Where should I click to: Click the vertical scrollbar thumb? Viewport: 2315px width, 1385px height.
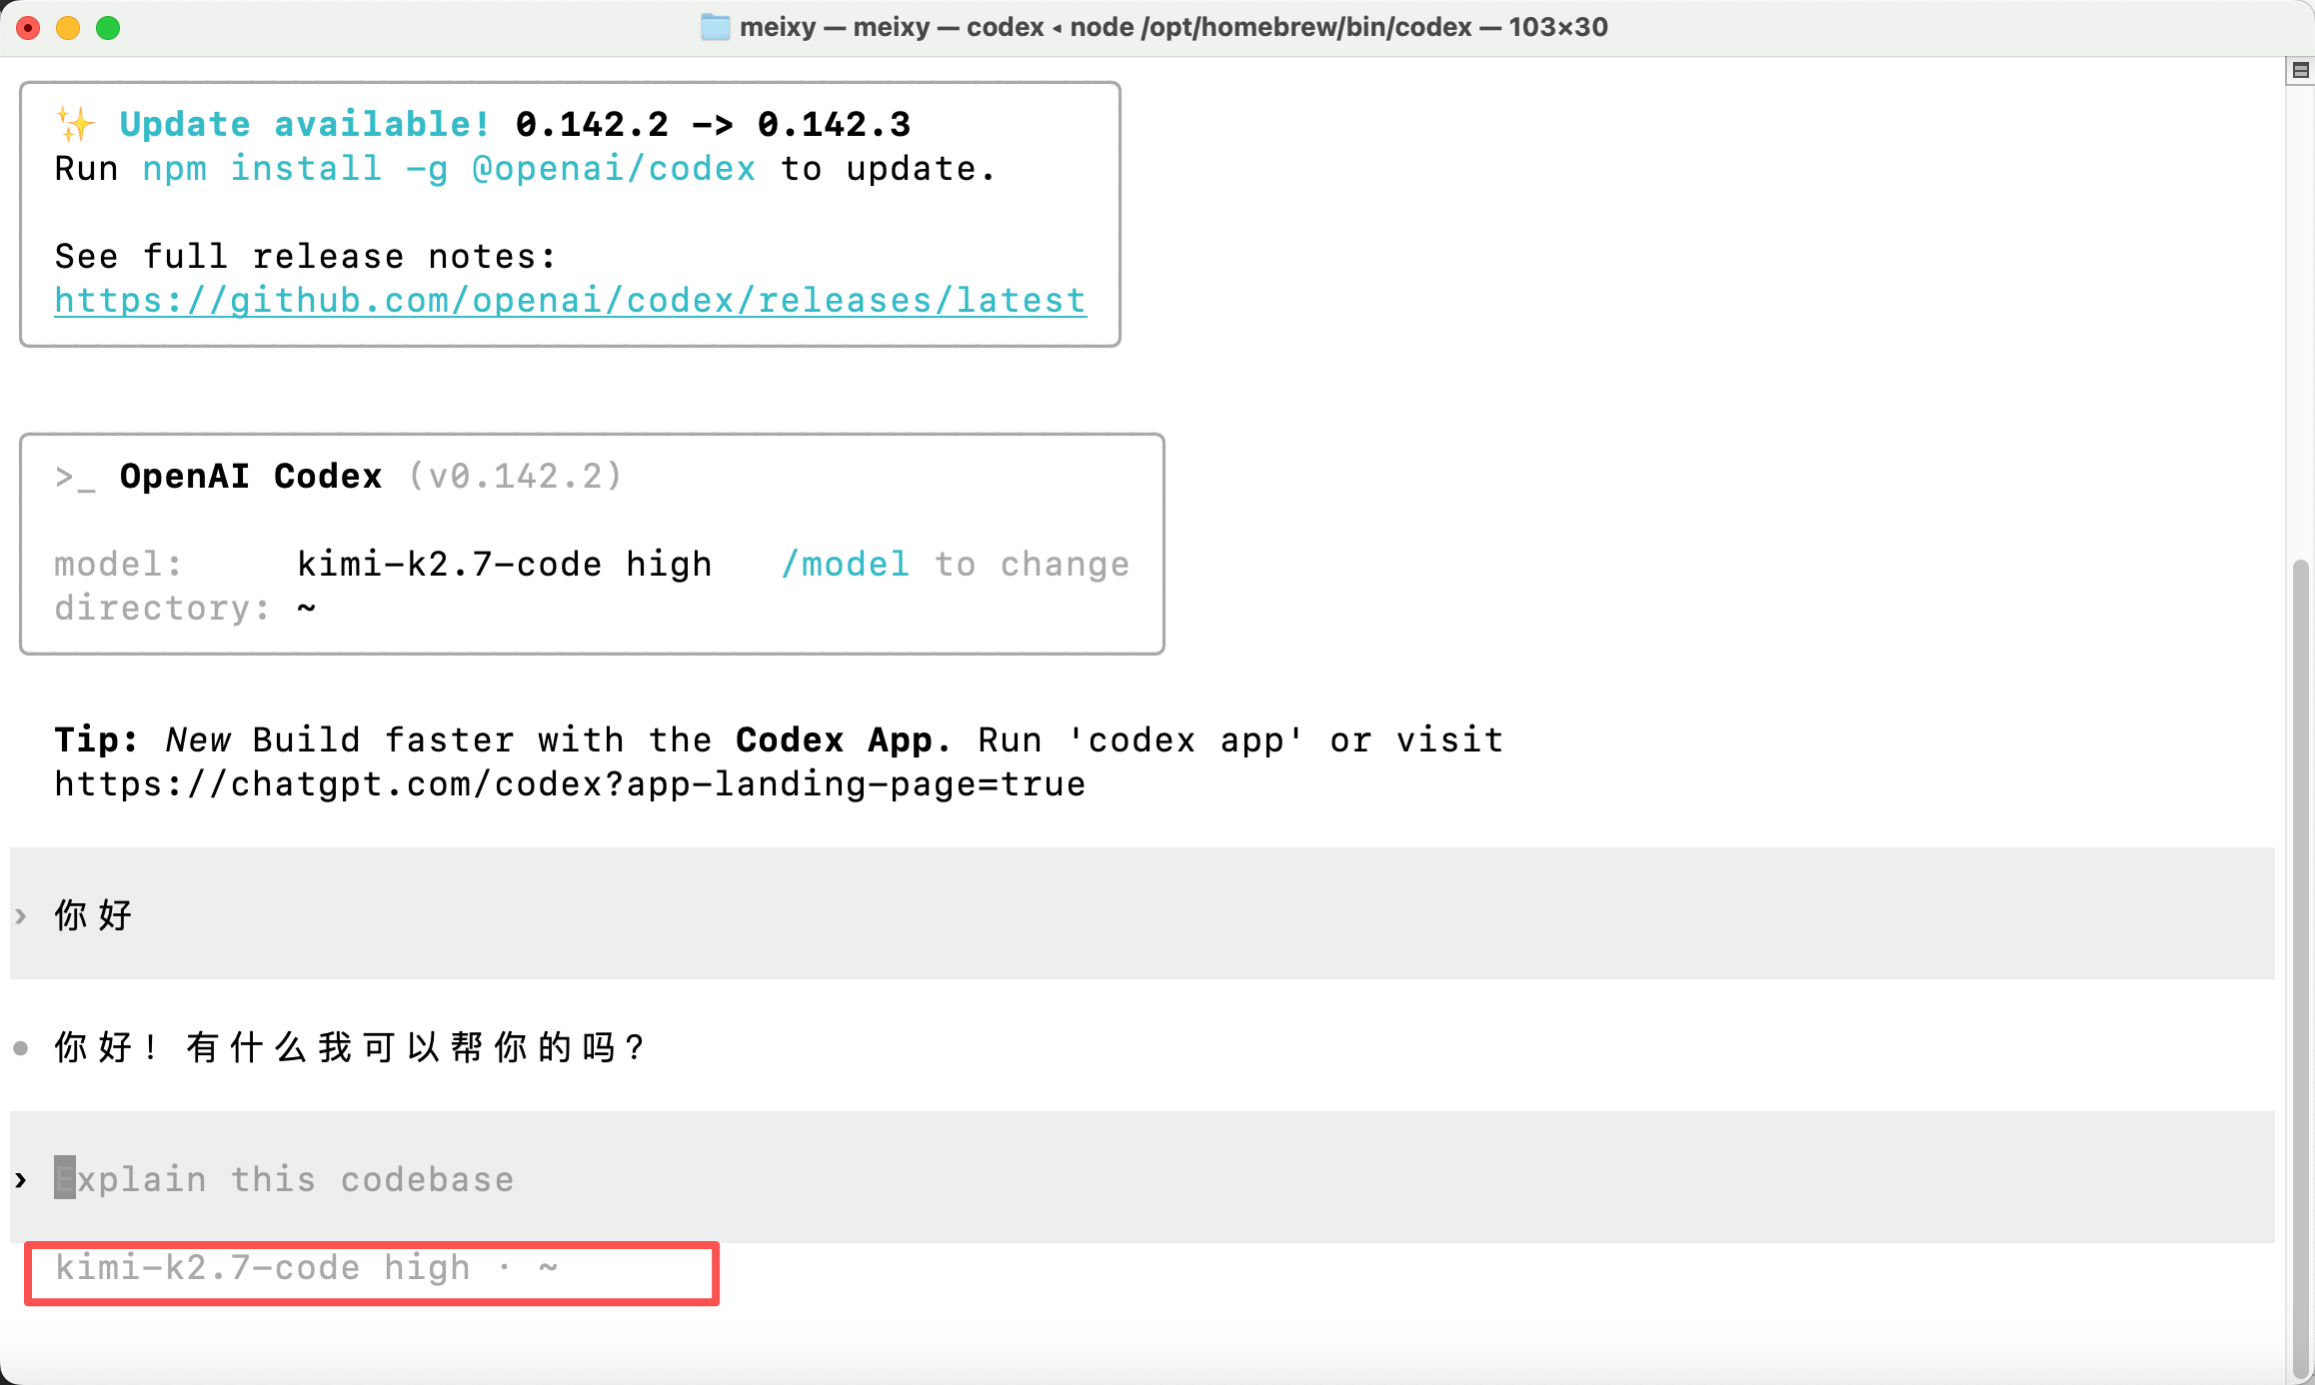(2301, 969)
